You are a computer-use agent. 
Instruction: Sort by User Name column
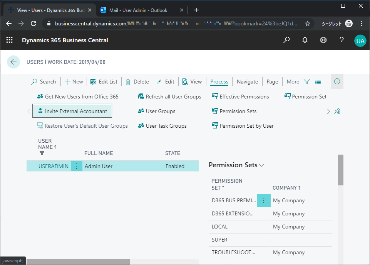point(47,144)
